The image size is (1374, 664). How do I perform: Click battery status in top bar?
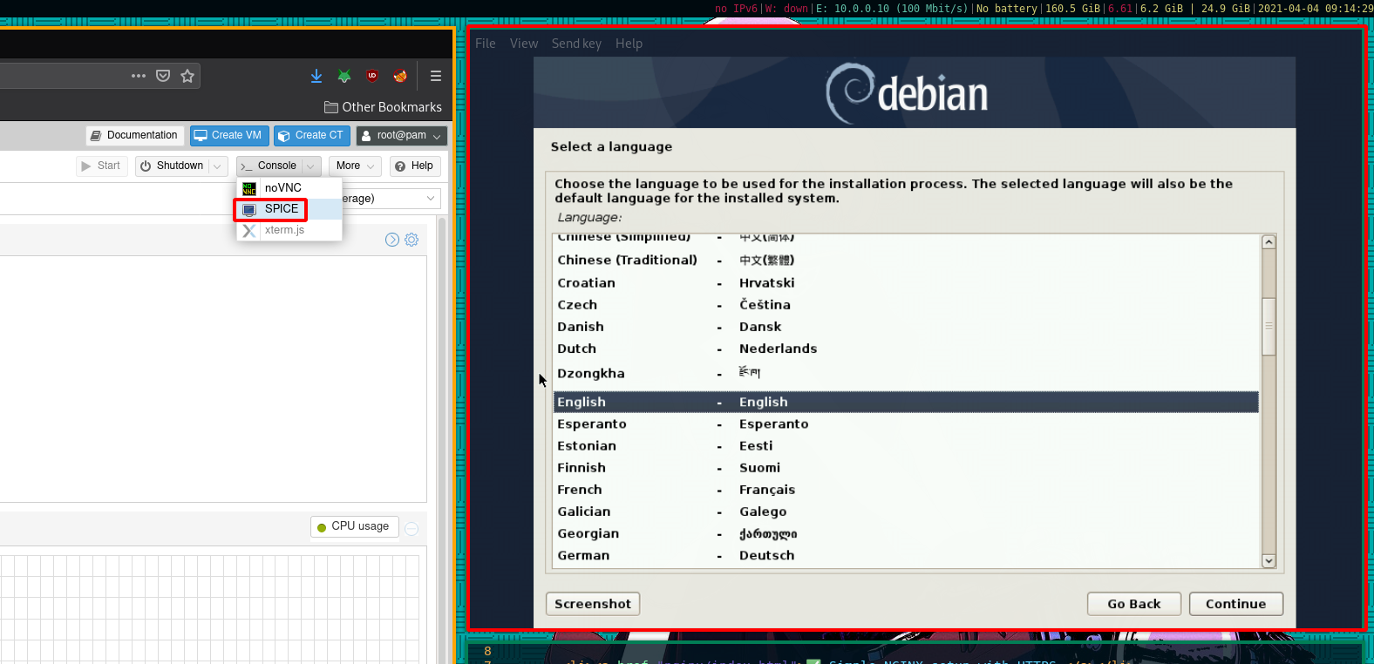1007,9
